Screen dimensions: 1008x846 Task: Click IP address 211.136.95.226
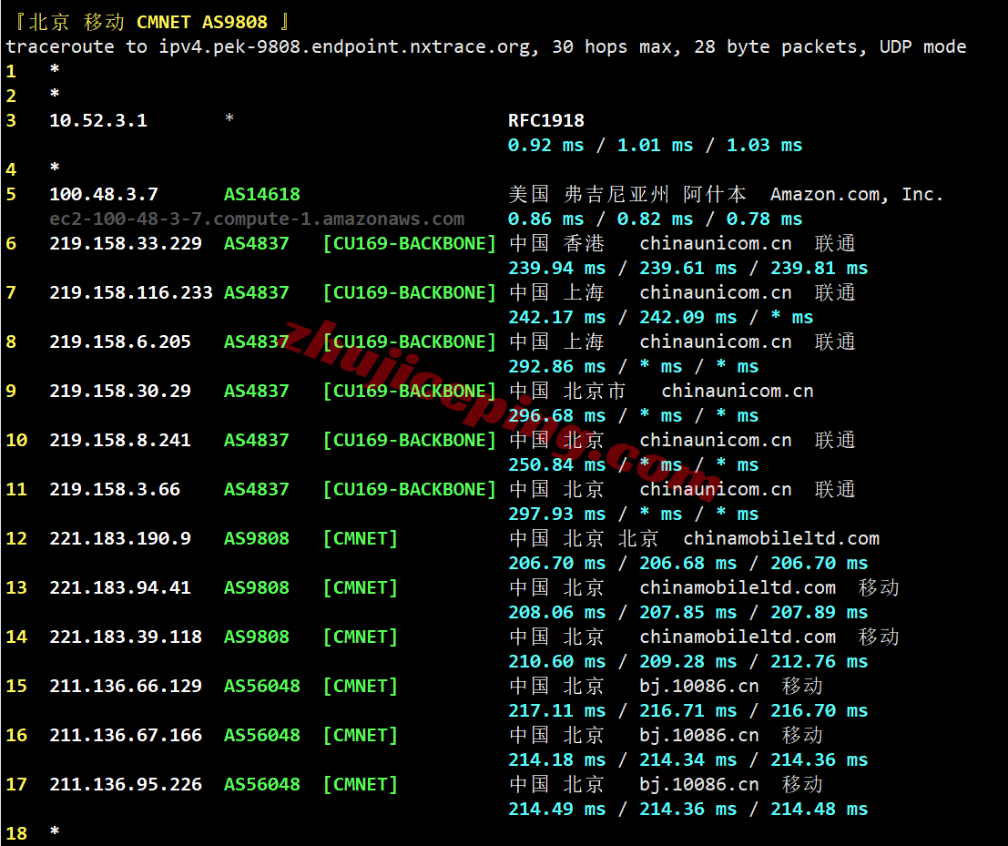point(126,784)
